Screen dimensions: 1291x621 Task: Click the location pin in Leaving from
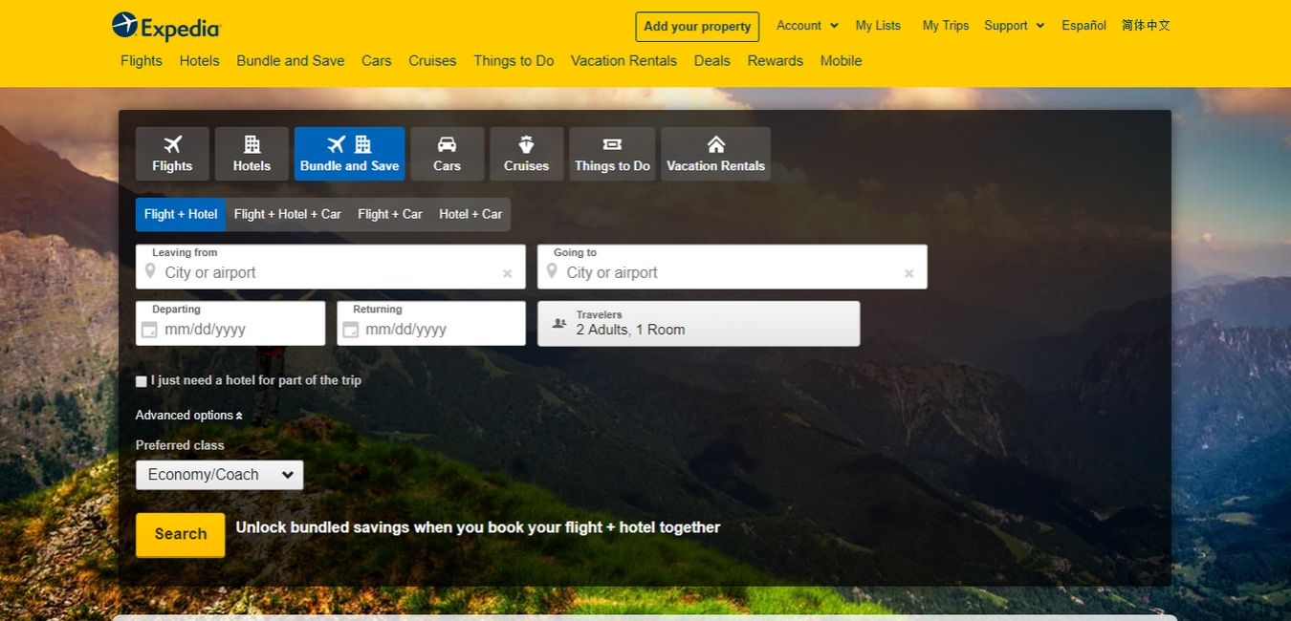150,272
